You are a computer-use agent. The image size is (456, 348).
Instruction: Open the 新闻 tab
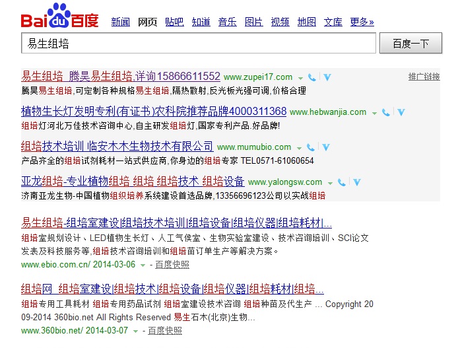(120, 22)
